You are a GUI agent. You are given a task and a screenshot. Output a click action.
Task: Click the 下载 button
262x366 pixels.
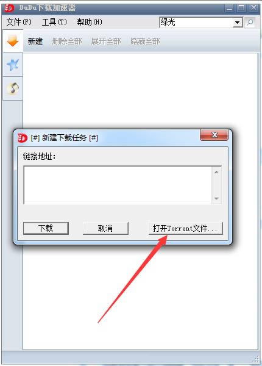coord(46,228)
